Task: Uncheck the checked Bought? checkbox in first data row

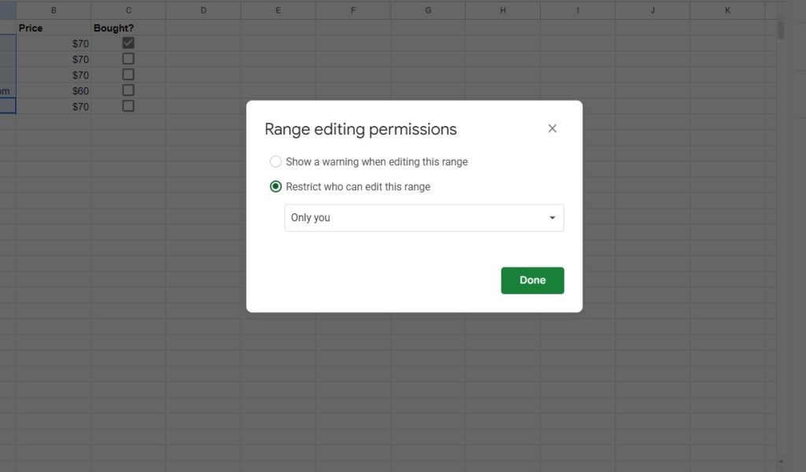Action: click(x=128, y=43)
